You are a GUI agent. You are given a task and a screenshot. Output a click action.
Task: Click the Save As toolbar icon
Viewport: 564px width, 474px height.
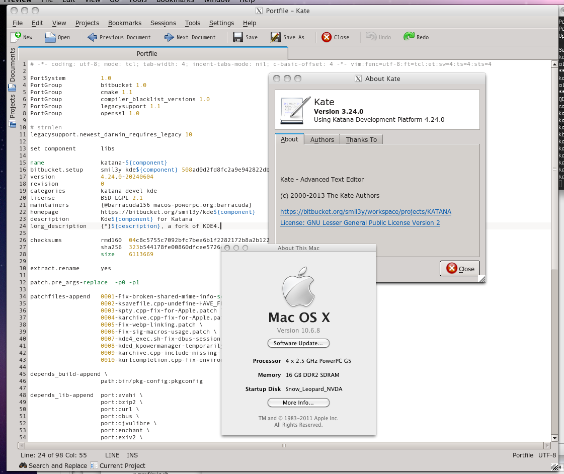[275, 37]
